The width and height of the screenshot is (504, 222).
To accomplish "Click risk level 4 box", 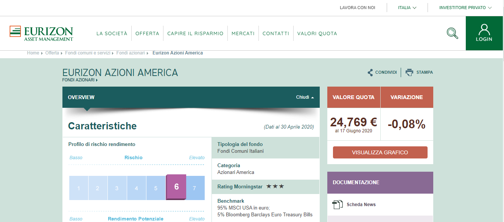I will pos(136,188).
